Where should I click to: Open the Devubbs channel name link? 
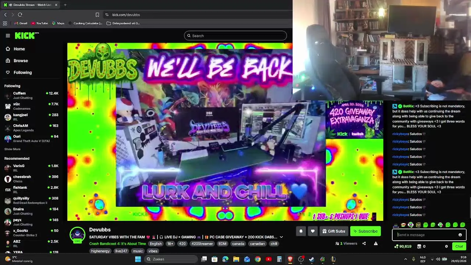pos(100,230)
